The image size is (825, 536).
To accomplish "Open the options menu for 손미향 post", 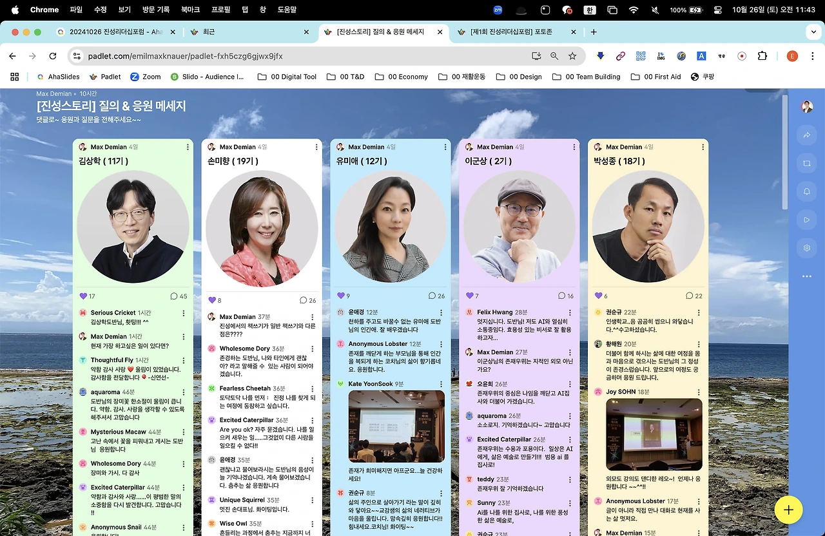I will point(316,147).
